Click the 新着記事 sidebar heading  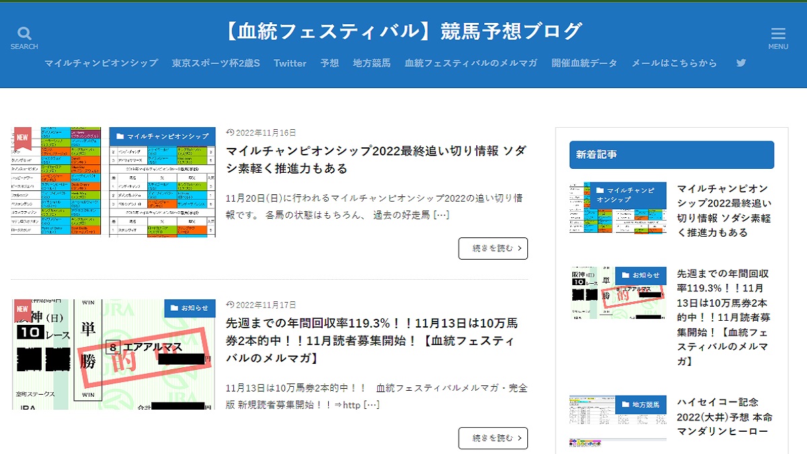coord(672,155)
